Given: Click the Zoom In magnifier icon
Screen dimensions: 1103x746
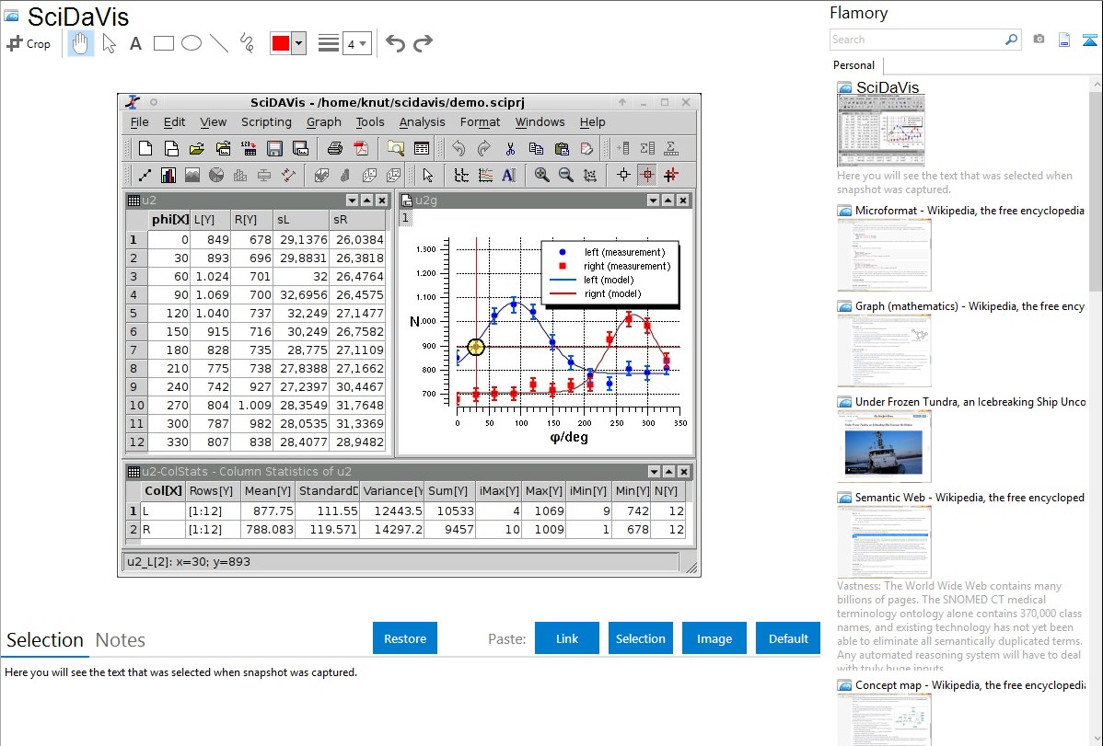Looking at the screenshot, I should point(541,175).
